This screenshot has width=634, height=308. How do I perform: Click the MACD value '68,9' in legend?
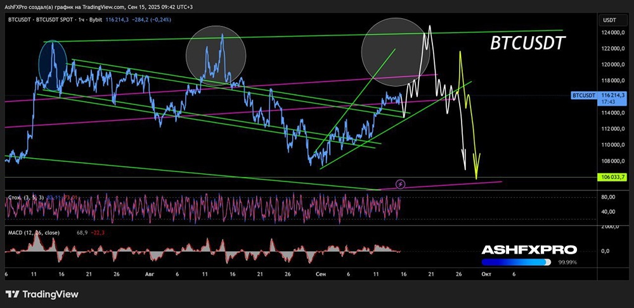click(x=81, y=232)
